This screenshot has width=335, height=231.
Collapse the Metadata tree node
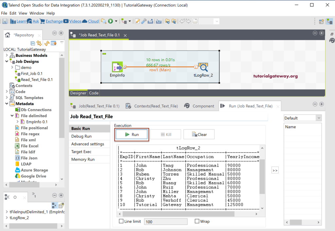pos(7,104)
